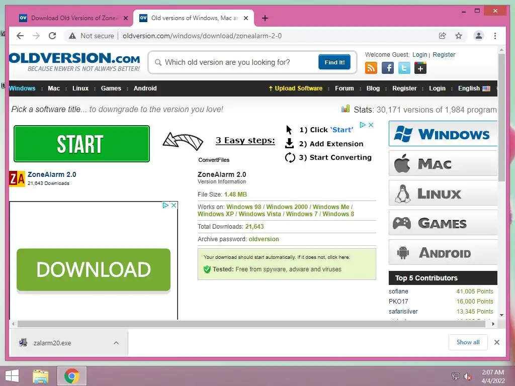
Task: Click the 'click here' download notice
Action: (338, 257)
